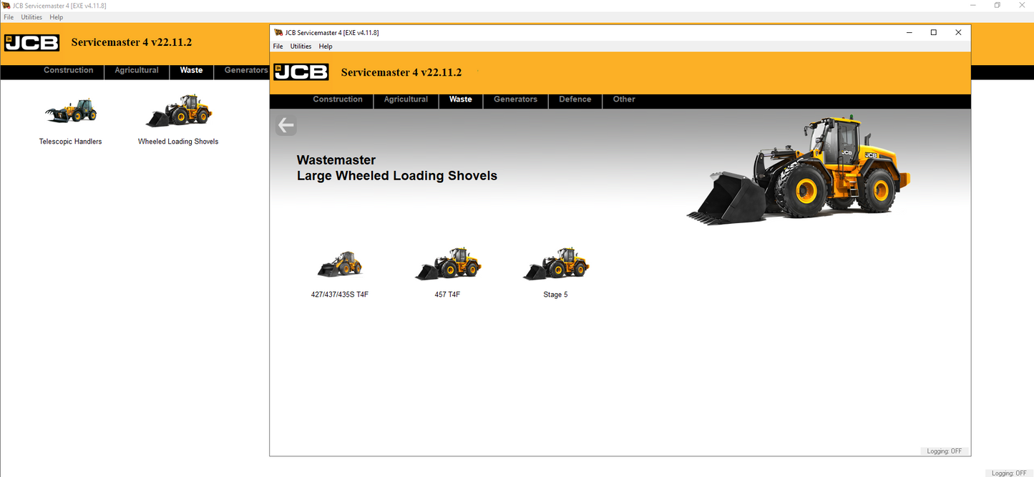Click Wheeled Loading Shovels label in background window
This screenshot has width=1034, height=477.
click(x=178, y=142)
